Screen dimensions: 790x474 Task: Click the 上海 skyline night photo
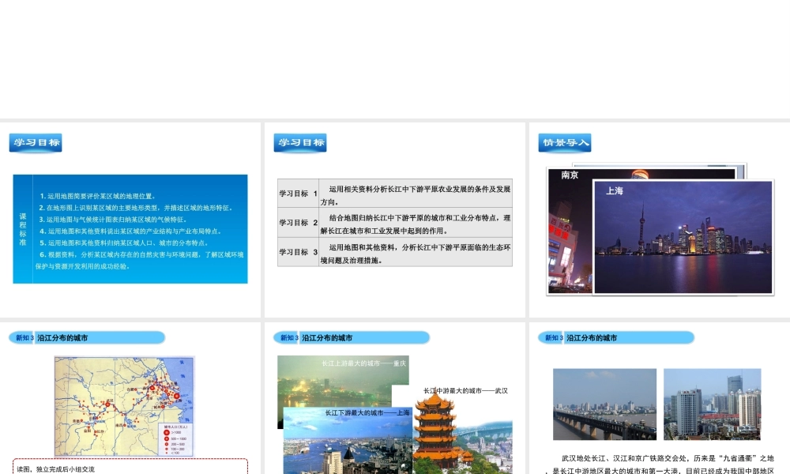click(683, 237)
